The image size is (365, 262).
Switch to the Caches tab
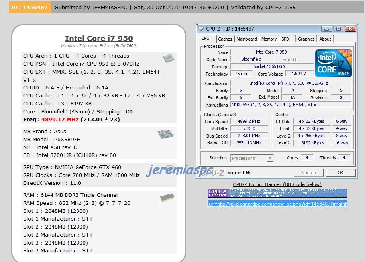coord(225,39)
